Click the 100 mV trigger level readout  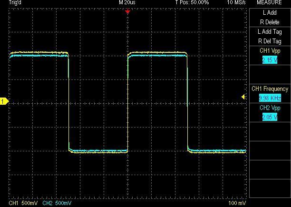click(x=237, y=203)
